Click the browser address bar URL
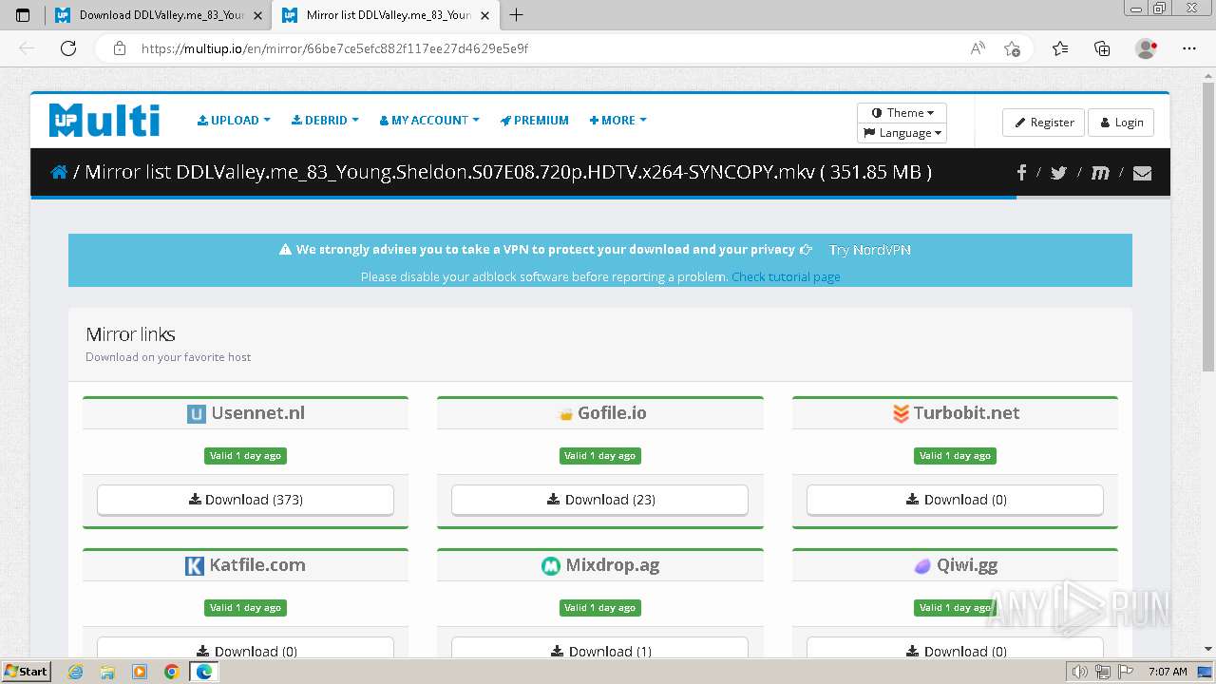1216x684 pixels. pyautogui.click(x=334, y=47)
